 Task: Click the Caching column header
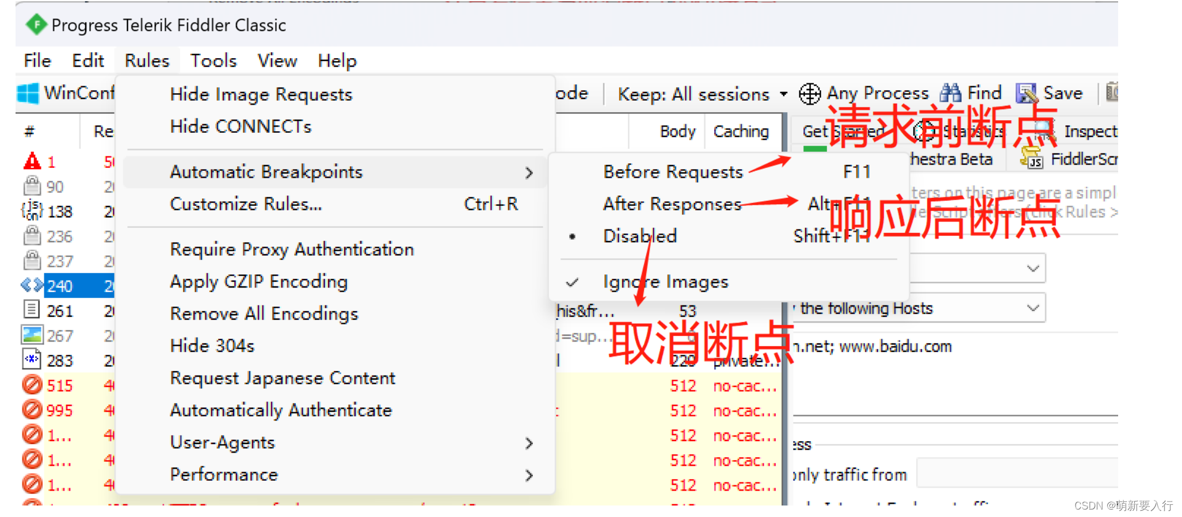coord(741,132)
